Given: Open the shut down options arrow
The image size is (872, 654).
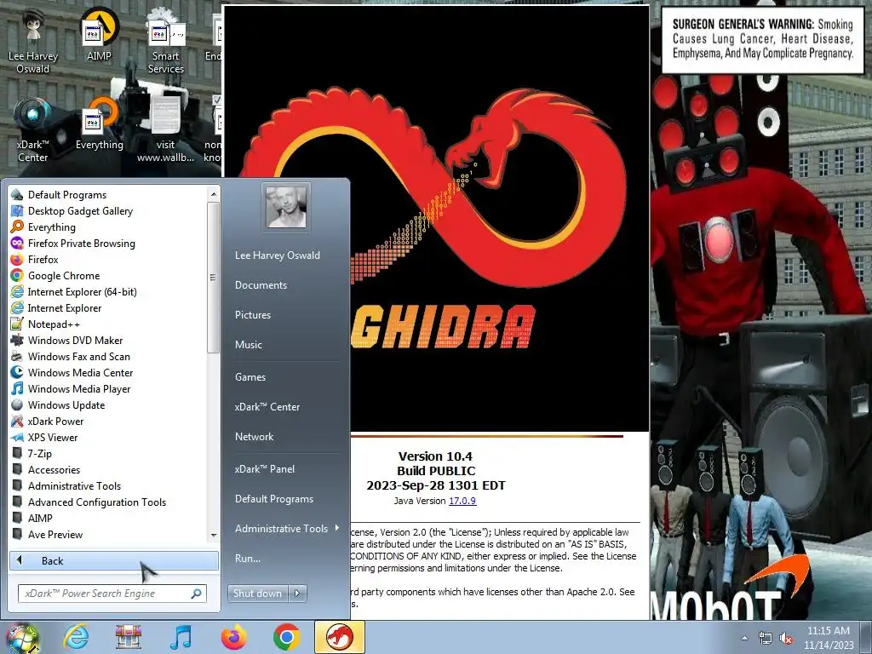Looking at the screenshot, I should (x=297, y=594).
